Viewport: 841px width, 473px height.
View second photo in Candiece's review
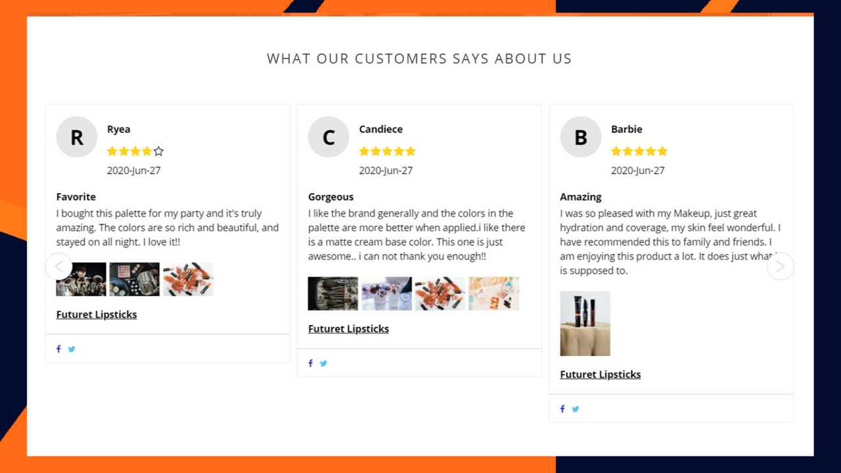(x=386, y=294)
